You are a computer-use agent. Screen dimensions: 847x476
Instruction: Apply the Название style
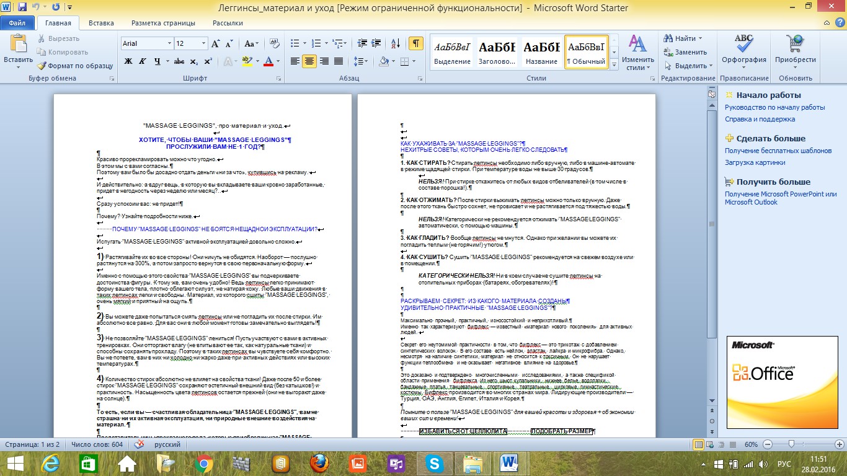[541, 51]
